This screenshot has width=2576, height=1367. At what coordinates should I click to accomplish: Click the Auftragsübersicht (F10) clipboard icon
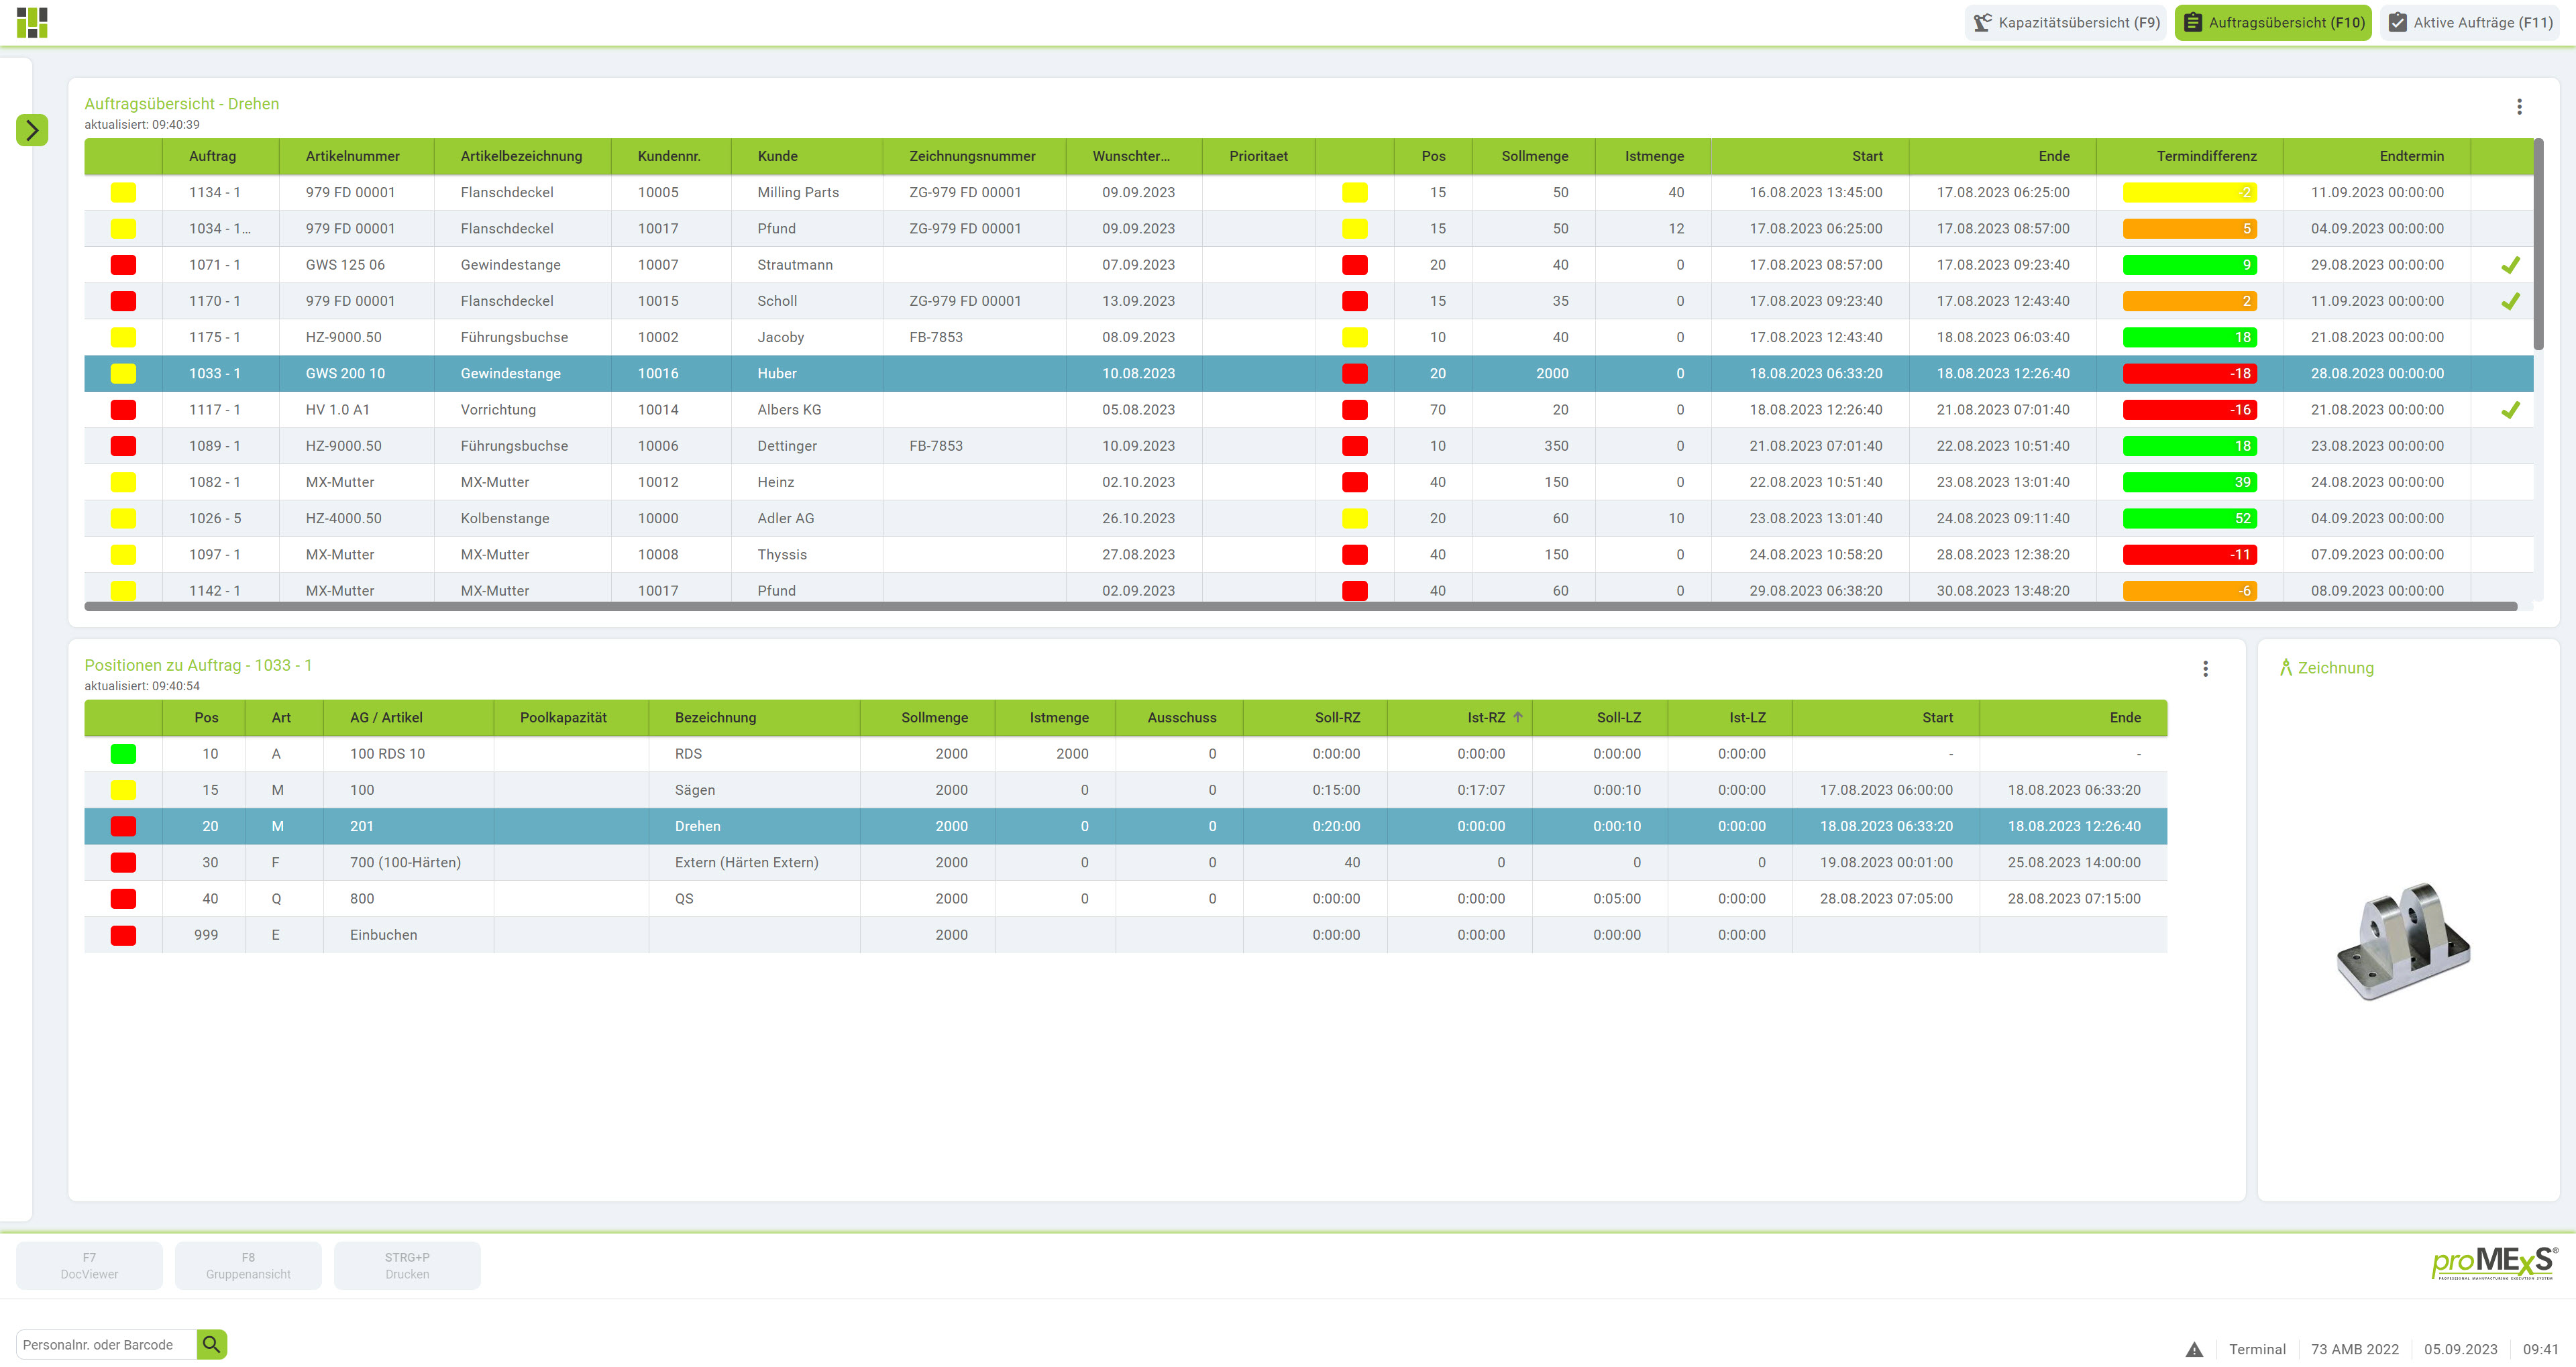[x=2193, y=22]
